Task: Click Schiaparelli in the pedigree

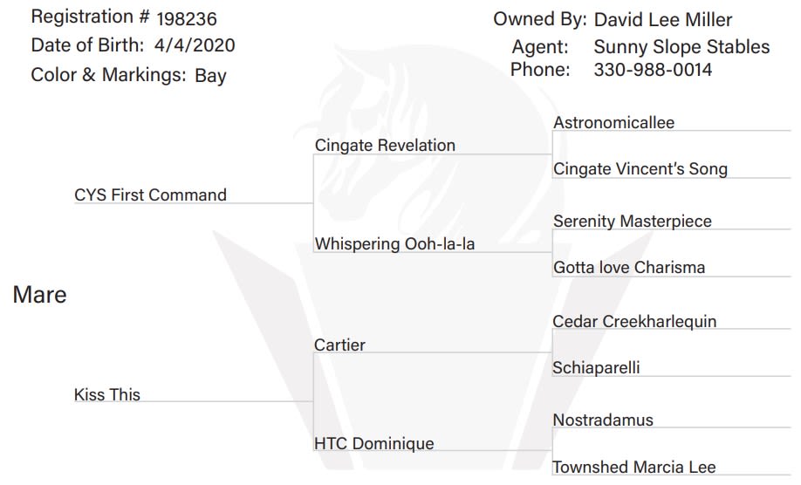Action: [x=596, y=367]
